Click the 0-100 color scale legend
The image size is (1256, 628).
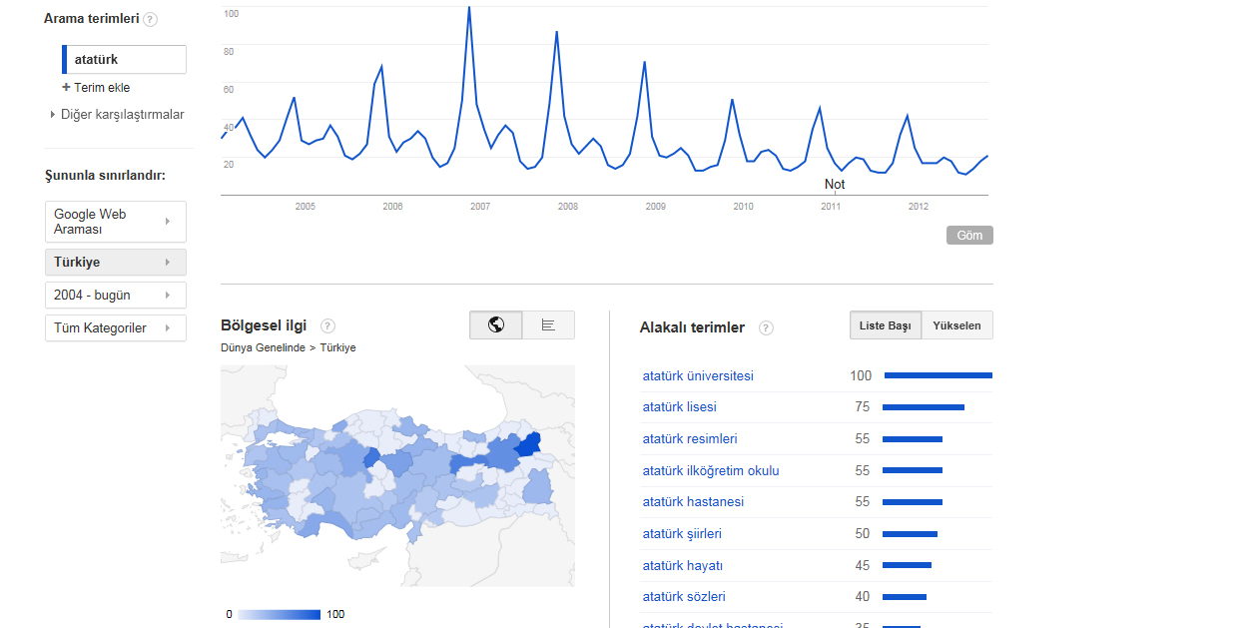tap(279, 614)
